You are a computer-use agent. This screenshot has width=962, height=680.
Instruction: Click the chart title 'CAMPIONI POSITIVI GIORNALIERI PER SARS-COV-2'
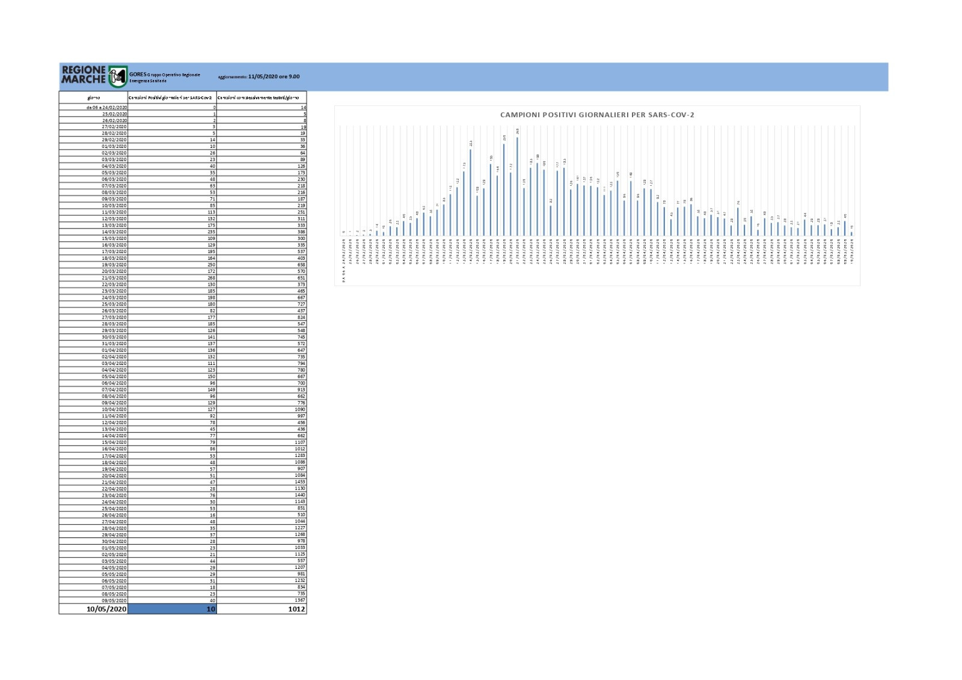coord(597,115)
